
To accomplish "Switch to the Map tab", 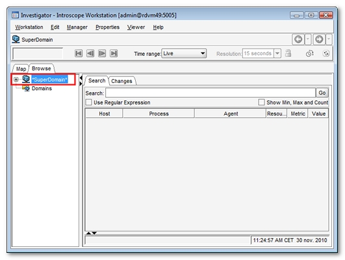I will [21, 69].
